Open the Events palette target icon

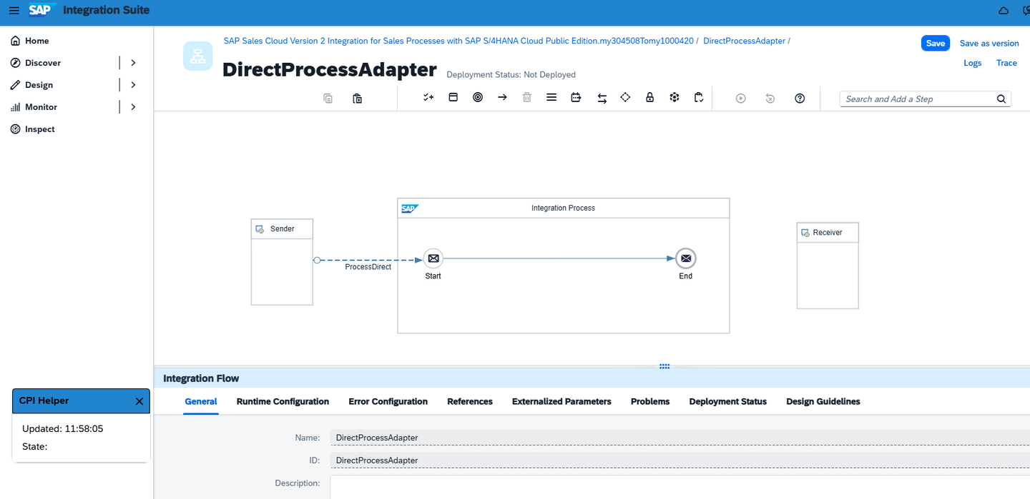pos(478,97)
